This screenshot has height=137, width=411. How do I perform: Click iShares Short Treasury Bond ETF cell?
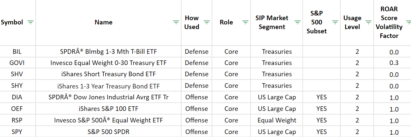tap(109, 74)
